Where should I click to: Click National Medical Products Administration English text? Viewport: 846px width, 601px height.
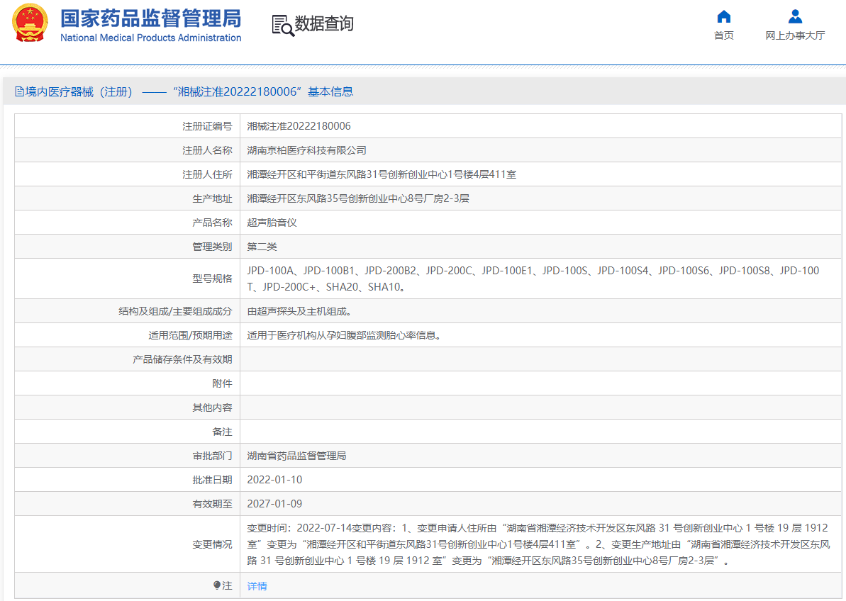pos(150,38)
